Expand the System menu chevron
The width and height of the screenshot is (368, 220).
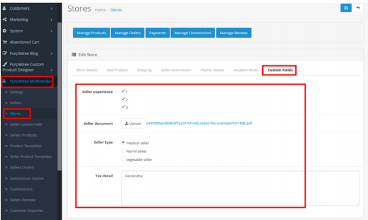coord(51,31)
